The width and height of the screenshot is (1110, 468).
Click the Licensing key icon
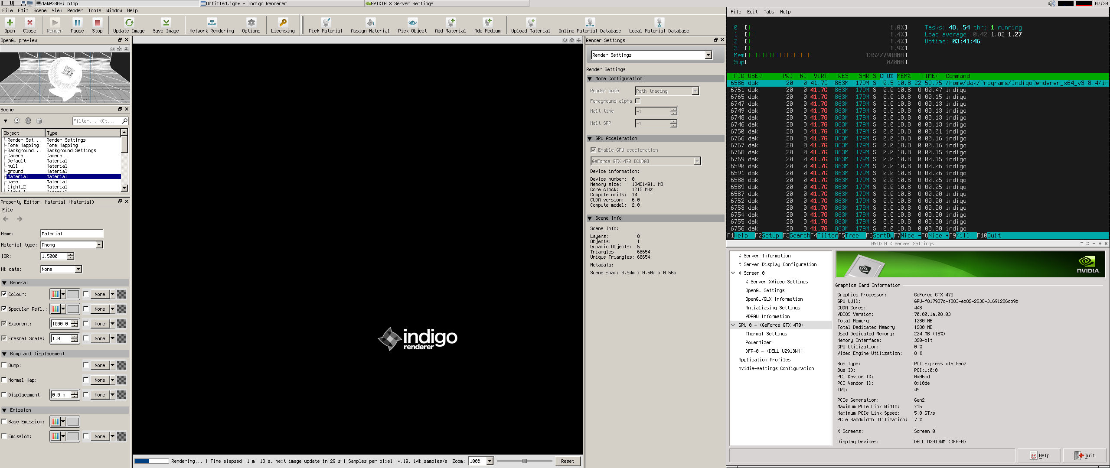tap(283, 23)
